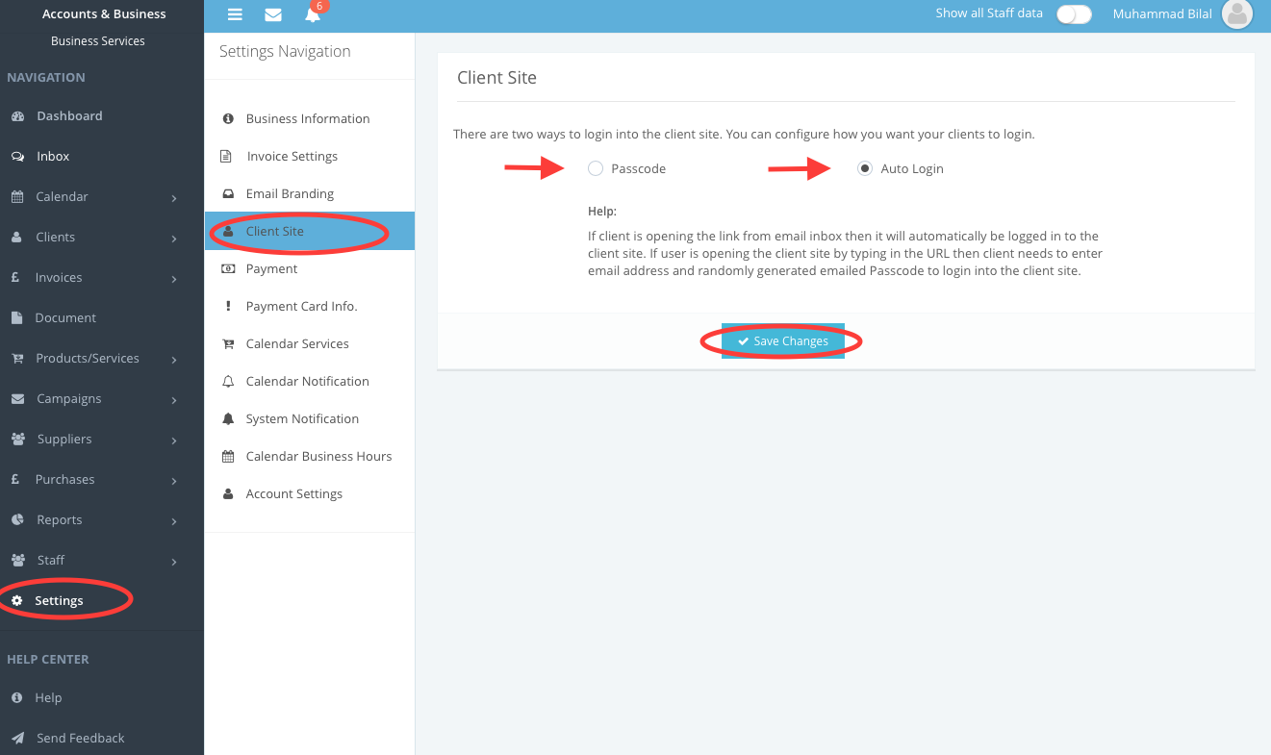Click the Dashboard gauge icon in sidebar
Viewport: 1271px width, 755px height.
point(17,116)
